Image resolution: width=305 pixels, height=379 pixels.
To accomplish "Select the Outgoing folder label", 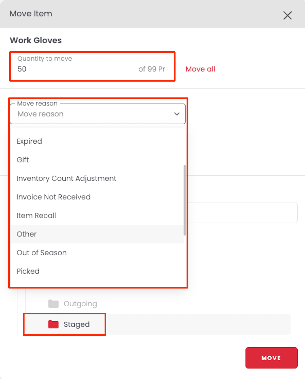I will click(x=80, y=304).
